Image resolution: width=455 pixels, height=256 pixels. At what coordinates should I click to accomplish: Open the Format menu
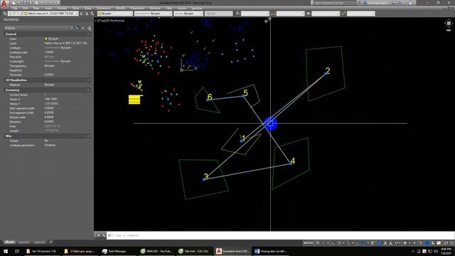[x=62, y=8]
